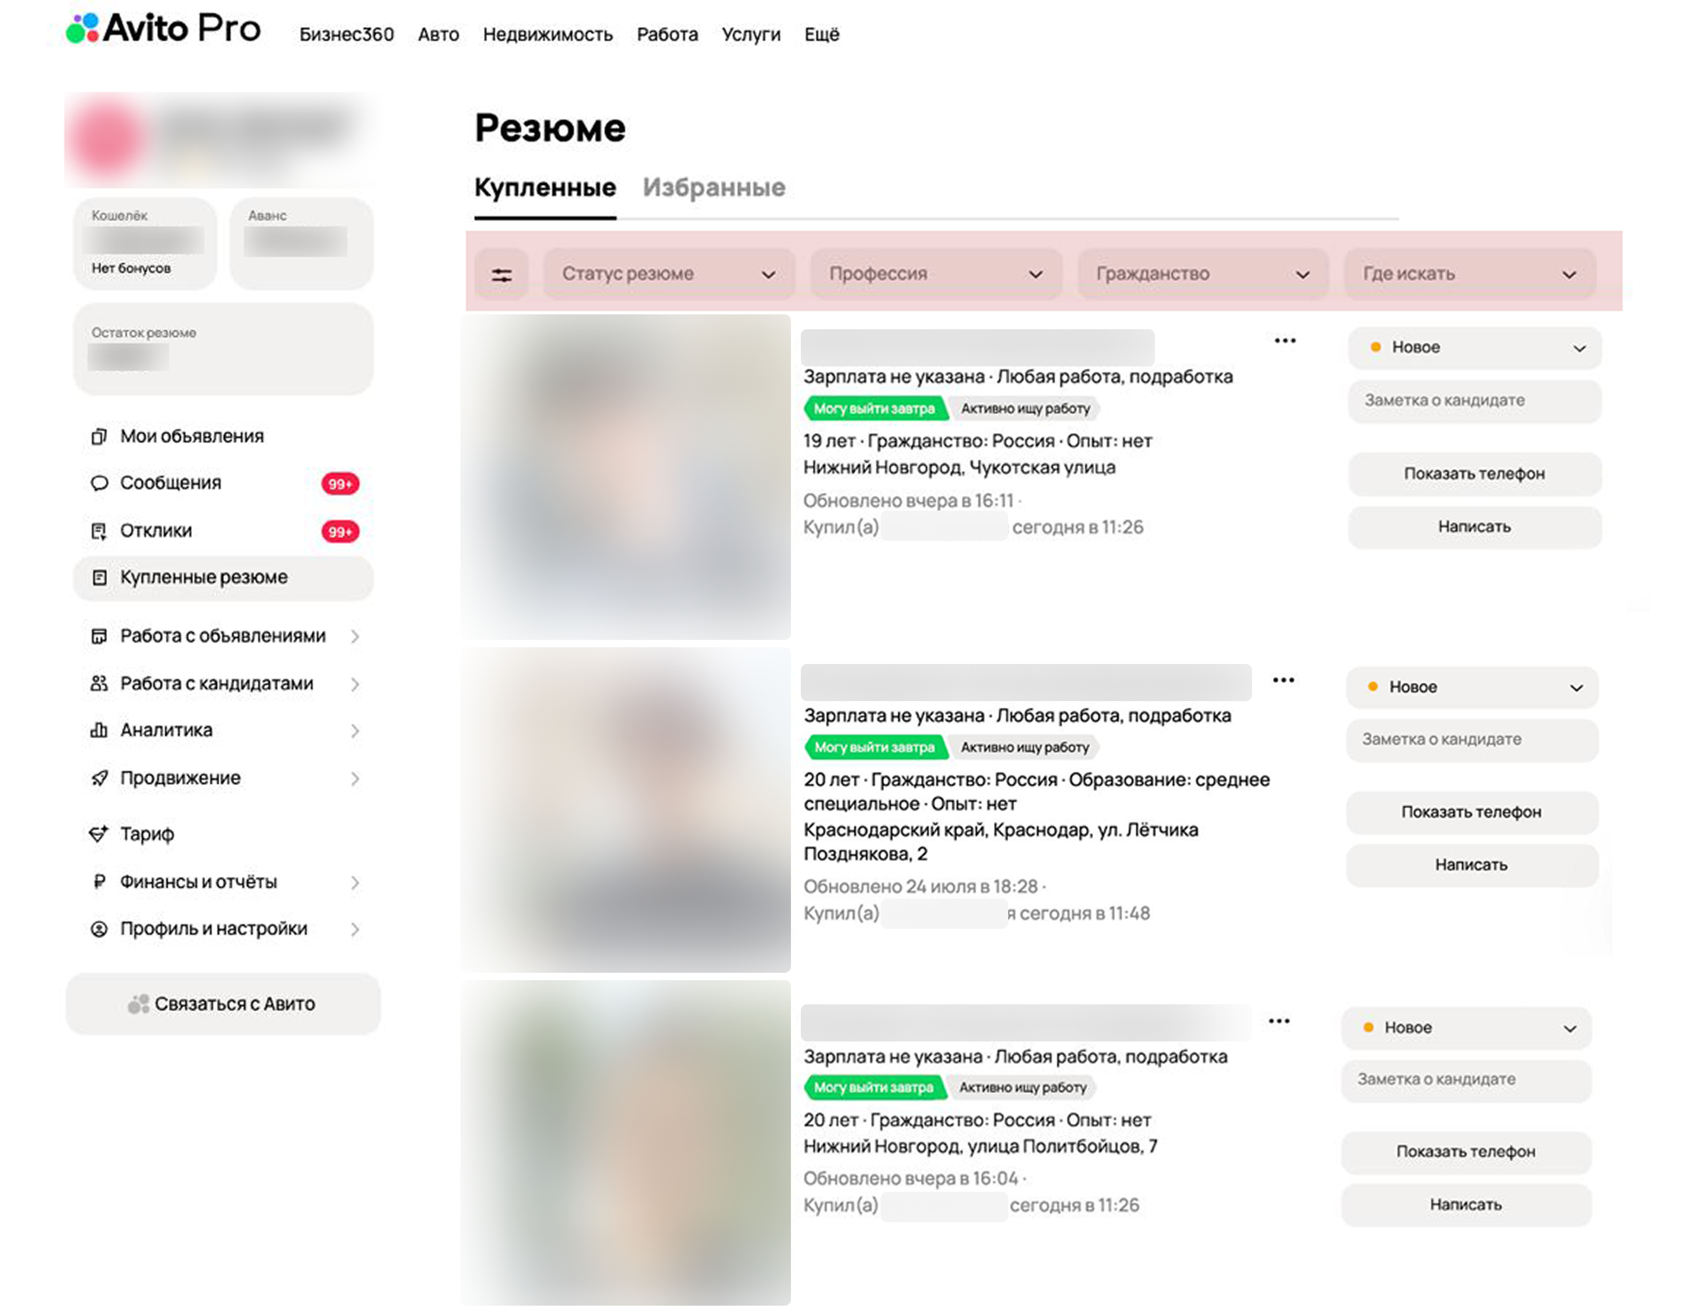Change the first candidate's Новое status dropdown
The image size is (1697, 1310).
pyautogui.click(x=1474, y=347)
